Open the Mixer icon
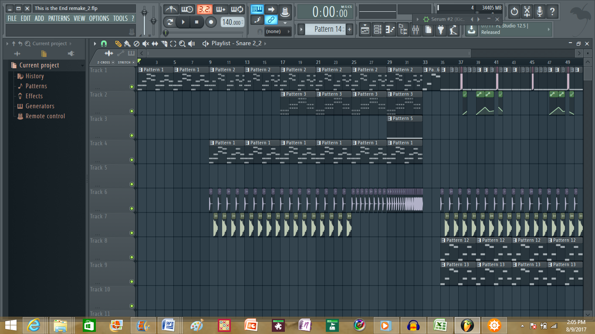This screenshot has height=334, width=595. [415, 30]
